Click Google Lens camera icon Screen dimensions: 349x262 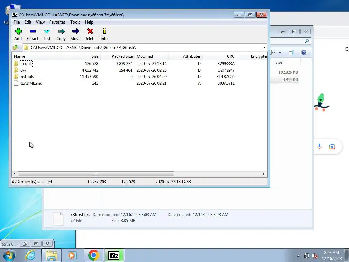pos(332,147)
